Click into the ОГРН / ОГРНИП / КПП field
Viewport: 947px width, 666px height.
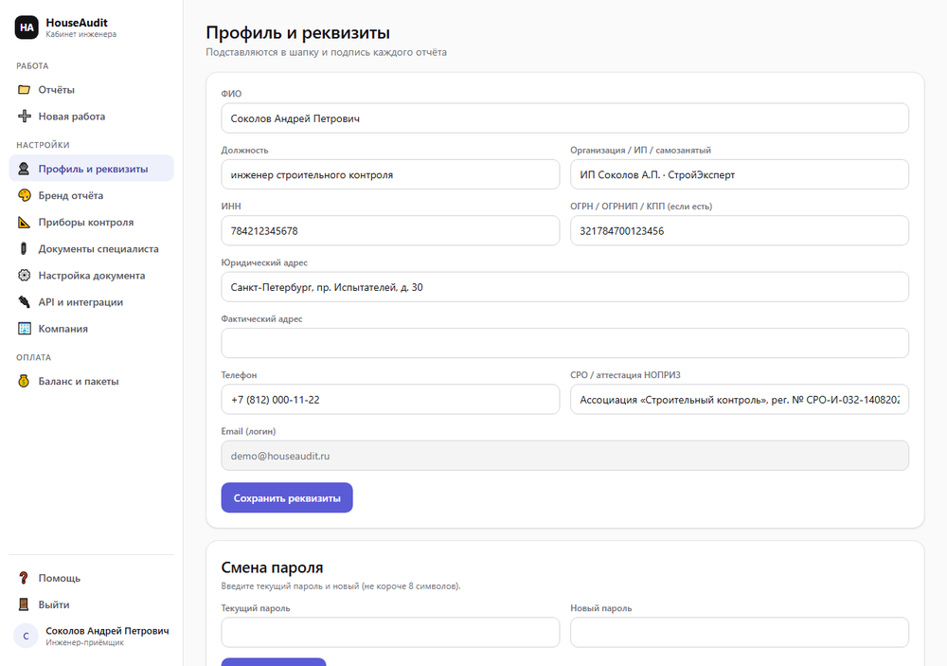click(x=740, y=230)
